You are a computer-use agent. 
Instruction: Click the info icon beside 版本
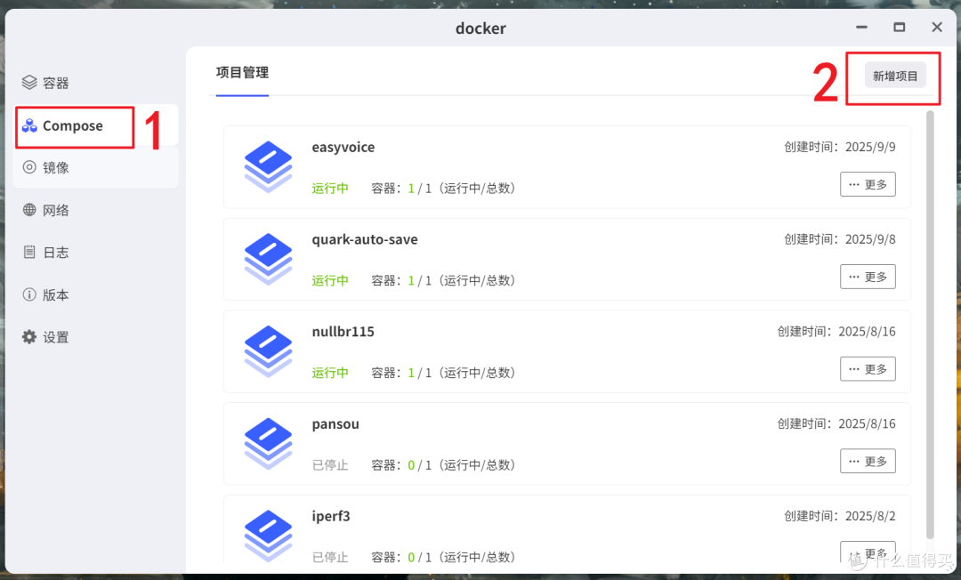(x=29, y=294)
